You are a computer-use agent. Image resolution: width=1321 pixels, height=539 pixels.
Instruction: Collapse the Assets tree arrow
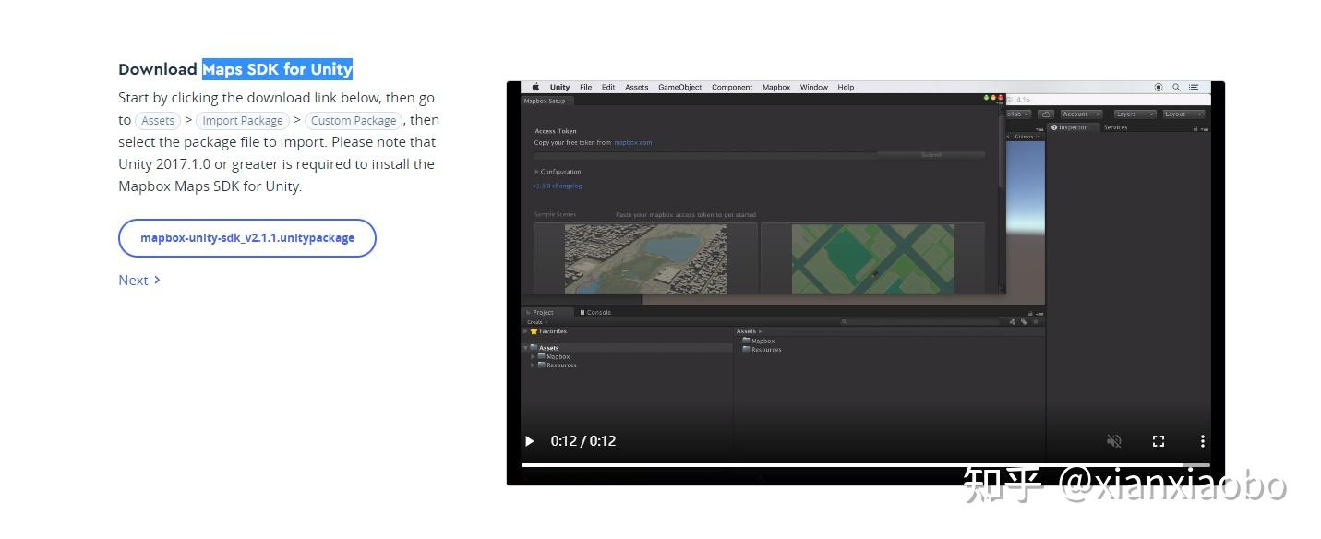pos(525,348)
